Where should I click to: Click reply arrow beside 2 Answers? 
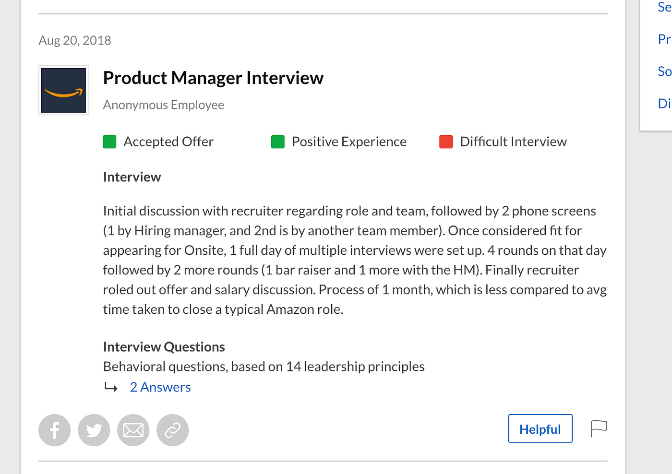pyautogui.click(x=111, y=387)
